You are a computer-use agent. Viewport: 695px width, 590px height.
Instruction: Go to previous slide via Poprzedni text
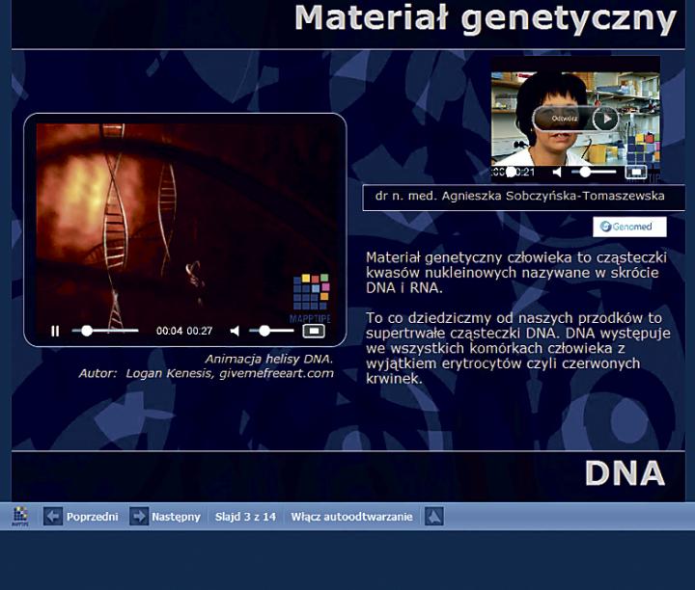(x=93, y=517)
